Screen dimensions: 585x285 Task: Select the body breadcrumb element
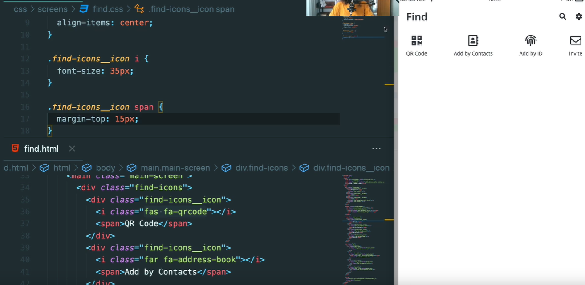pyautogui.click(x=106, y=168)
